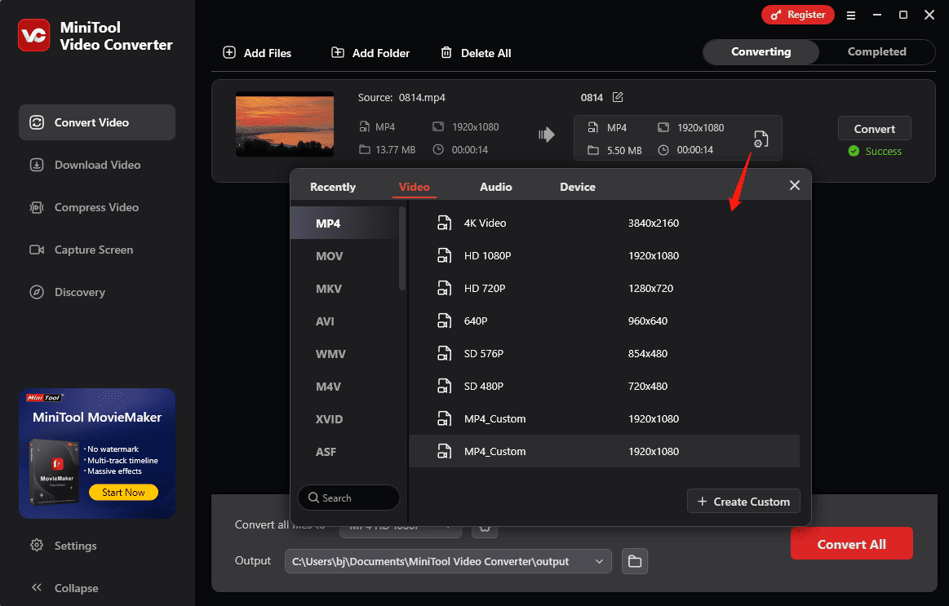The height and width of the screenshot is (606, 949).
Task: Open the hamburger menu icon
Action: point(851,15)
